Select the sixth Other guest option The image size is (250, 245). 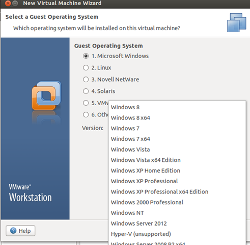coord(86,115)
